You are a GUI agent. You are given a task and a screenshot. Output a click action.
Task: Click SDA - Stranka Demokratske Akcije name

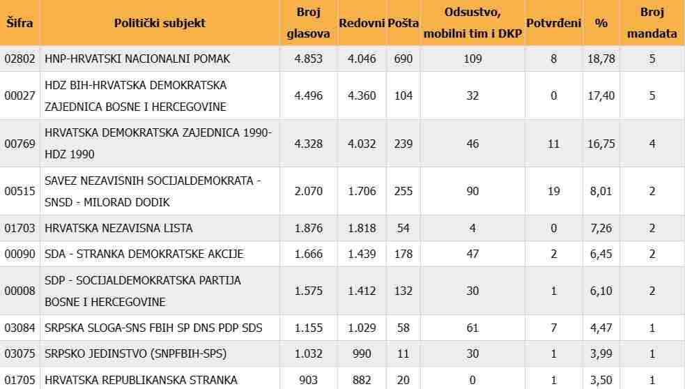click(x=144, y=254)
